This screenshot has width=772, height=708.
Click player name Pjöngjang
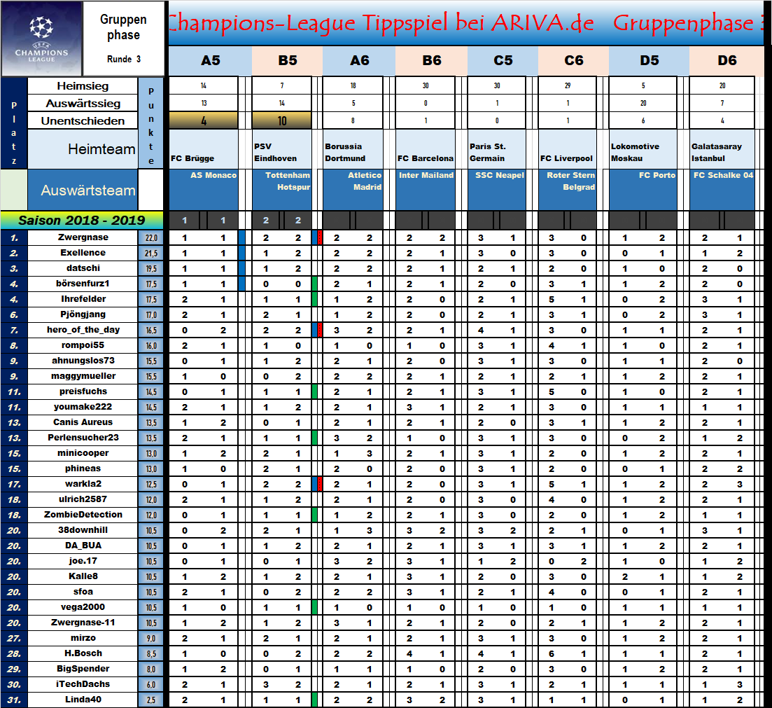(x=83, y=314)
